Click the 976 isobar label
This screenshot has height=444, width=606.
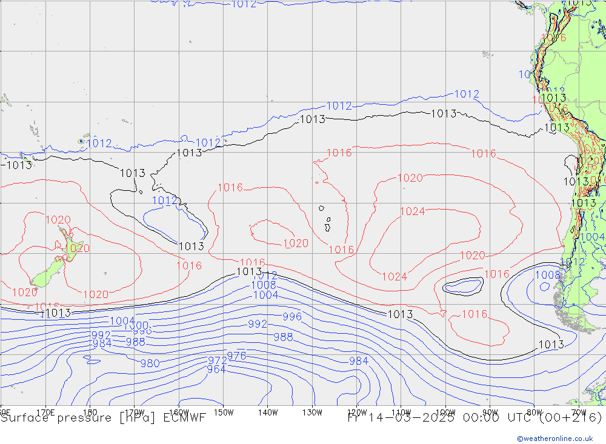[x=236, y=356]
